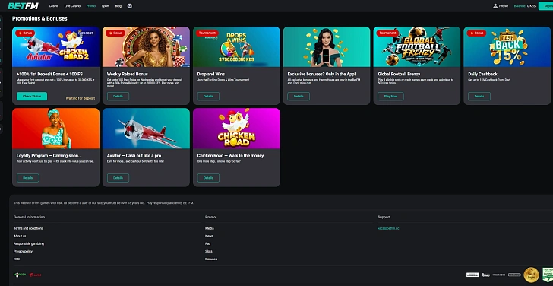Open Details for Daily Cashback
This screenshot has width=553, height=286.
479,96
